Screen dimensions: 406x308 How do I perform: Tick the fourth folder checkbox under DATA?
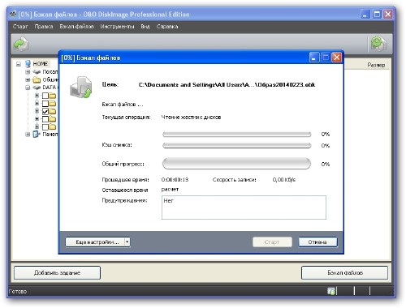pos(45,119)
